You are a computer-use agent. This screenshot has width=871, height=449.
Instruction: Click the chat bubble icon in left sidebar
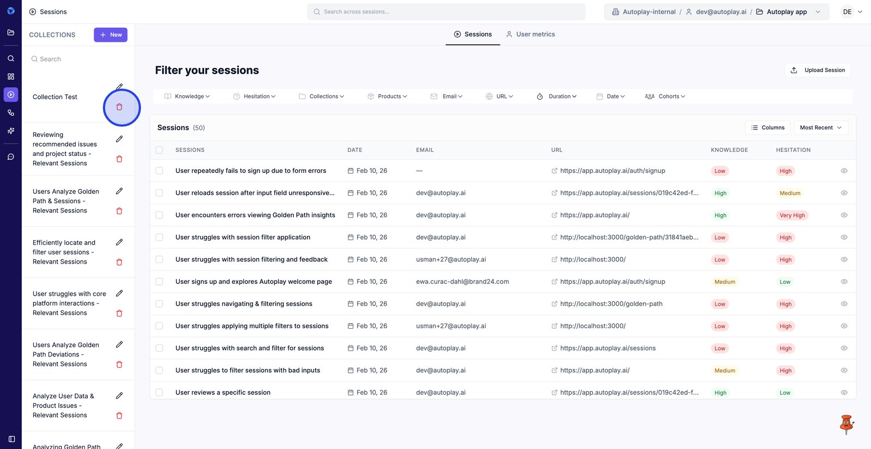11,157
